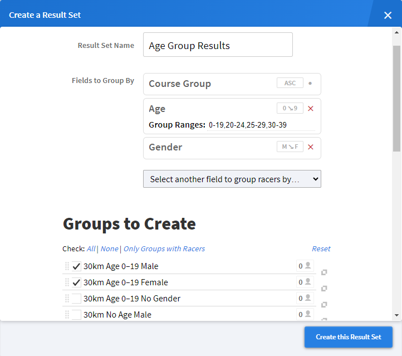The height and width of the screenshot is (356, 402).
Task: Choose Only Groups with Racers
Action: point(164,249)
